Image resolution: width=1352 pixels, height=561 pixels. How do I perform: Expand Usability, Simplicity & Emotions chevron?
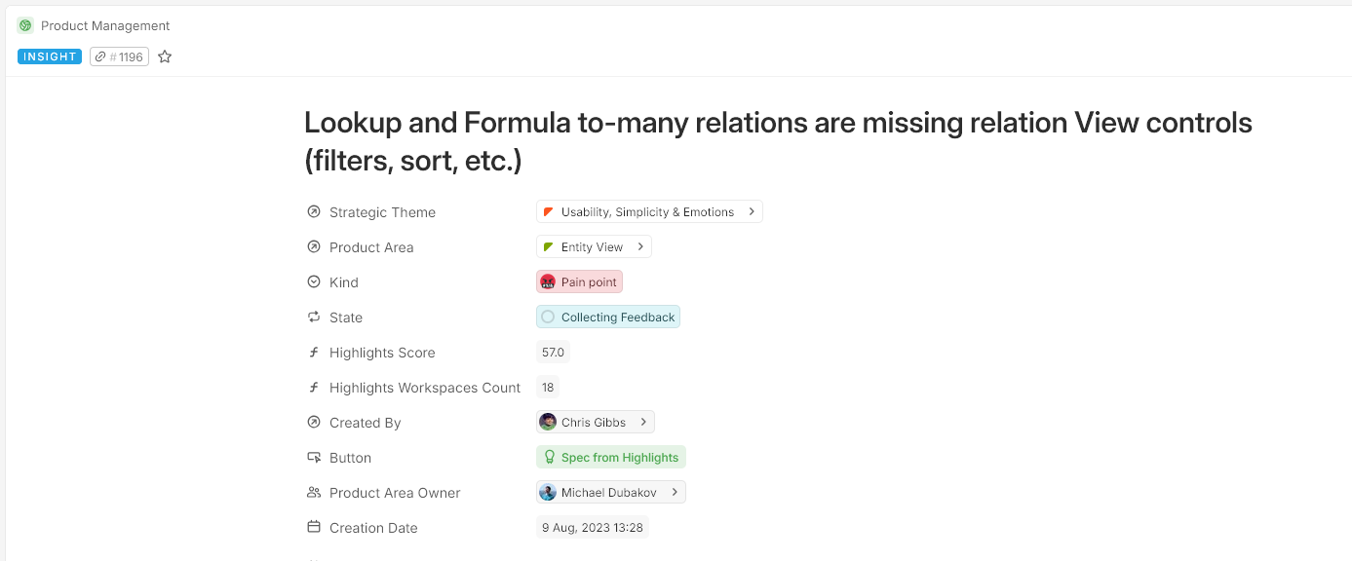tap(752, 212)
